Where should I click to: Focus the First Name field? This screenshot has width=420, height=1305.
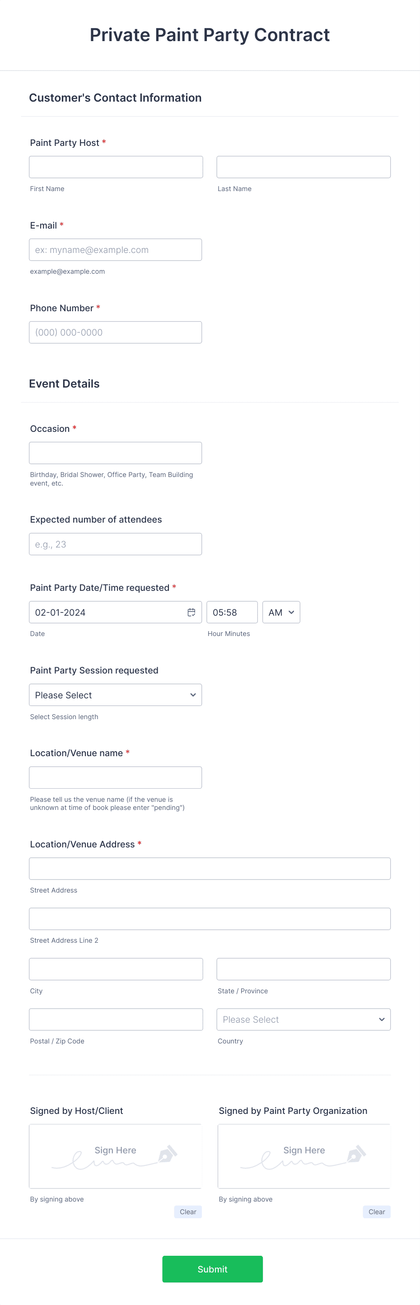click(x=116, y=167)
